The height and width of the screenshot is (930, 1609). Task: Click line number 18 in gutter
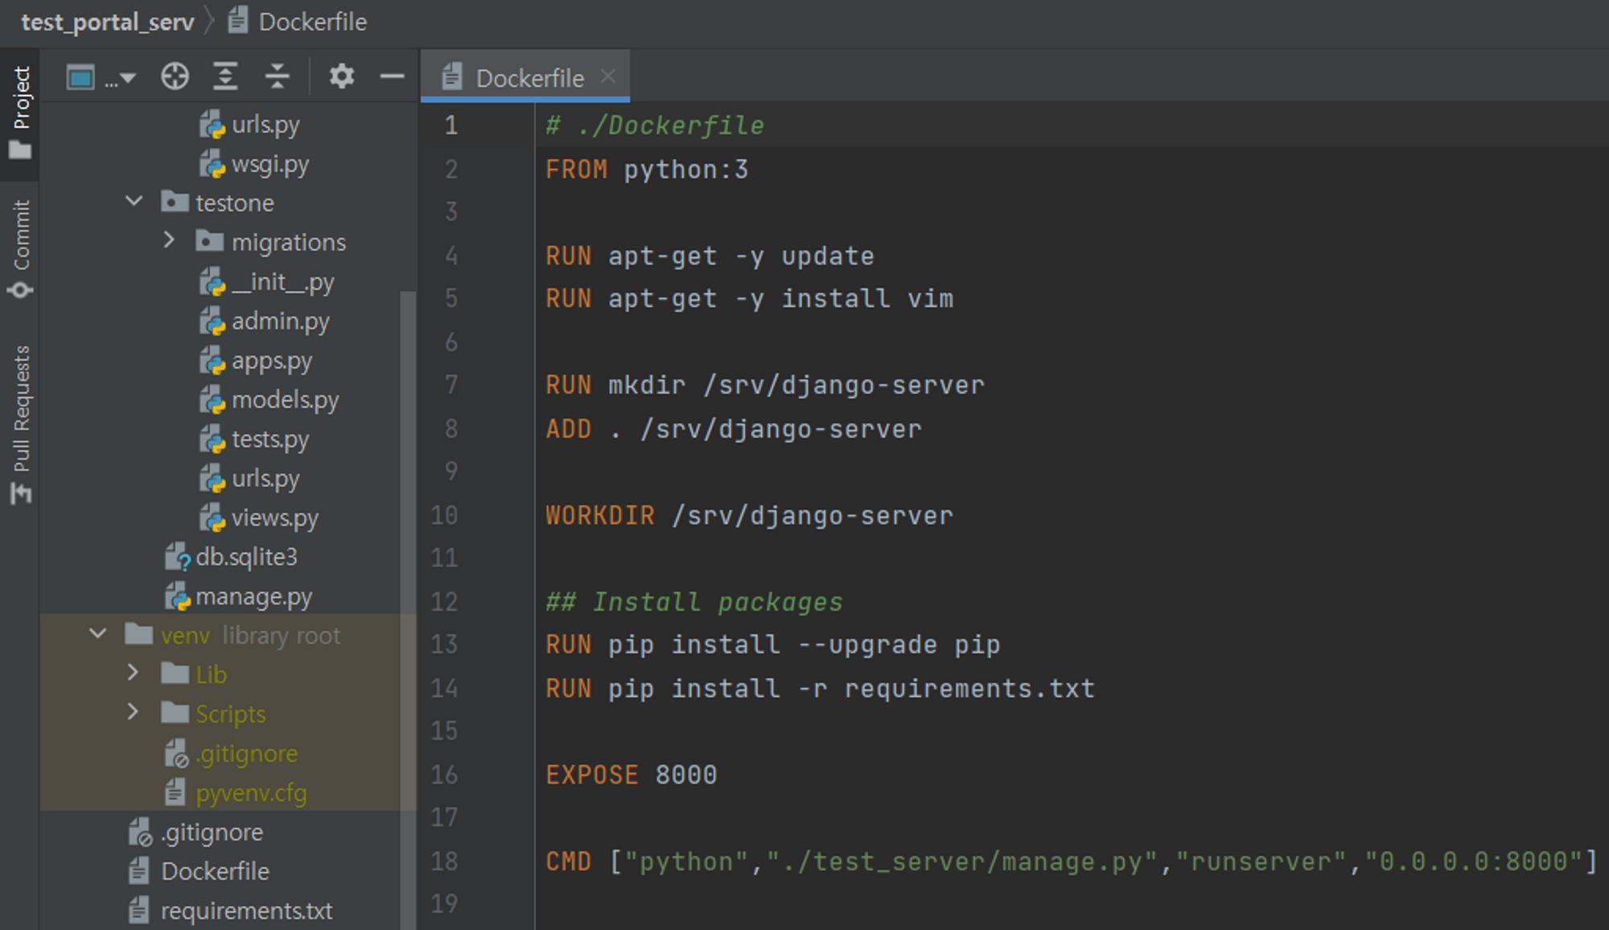[443, 861]
